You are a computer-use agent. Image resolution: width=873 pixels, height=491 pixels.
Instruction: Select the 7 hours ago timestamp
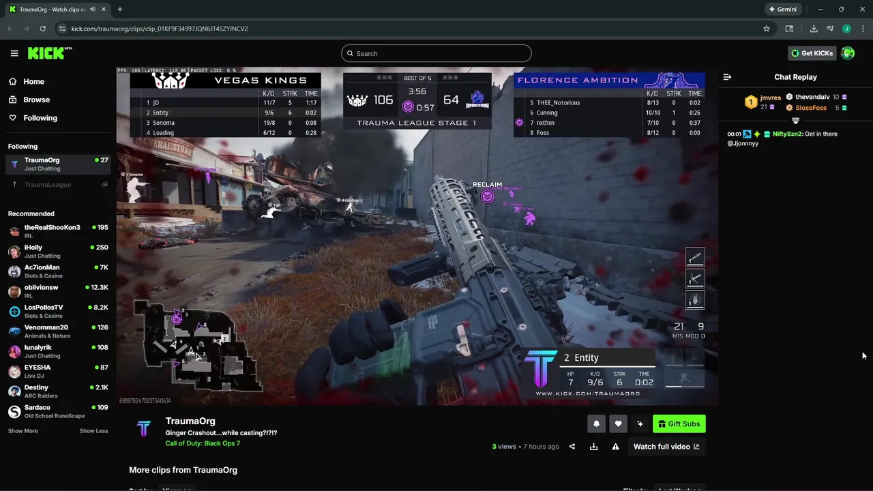541,447
